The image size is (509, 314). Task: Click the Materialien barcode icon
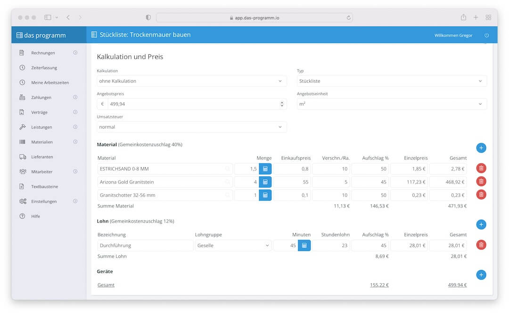pyautogui.click(x=23, y=142)
